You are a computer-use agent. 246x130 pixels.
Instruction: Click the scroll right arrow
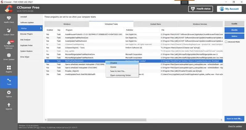221,120
